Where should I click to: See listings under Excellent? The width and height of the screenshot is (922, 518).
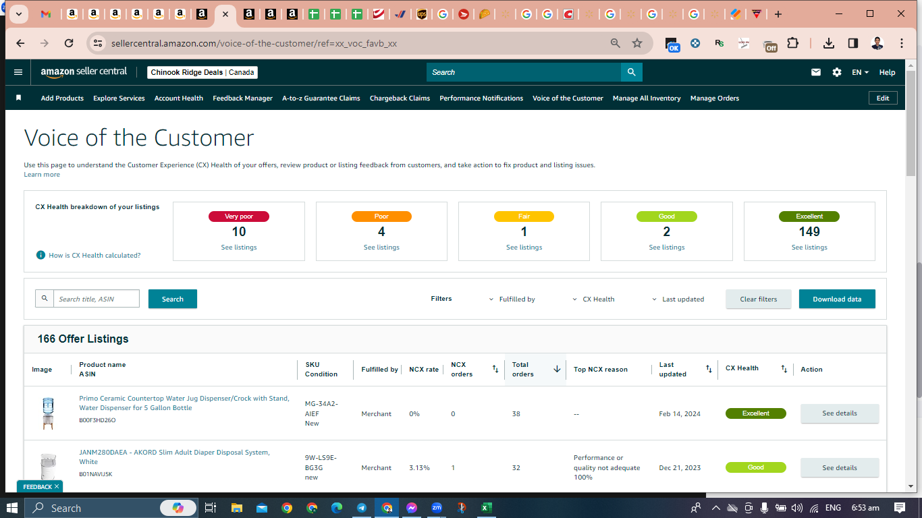click(809, 248)
